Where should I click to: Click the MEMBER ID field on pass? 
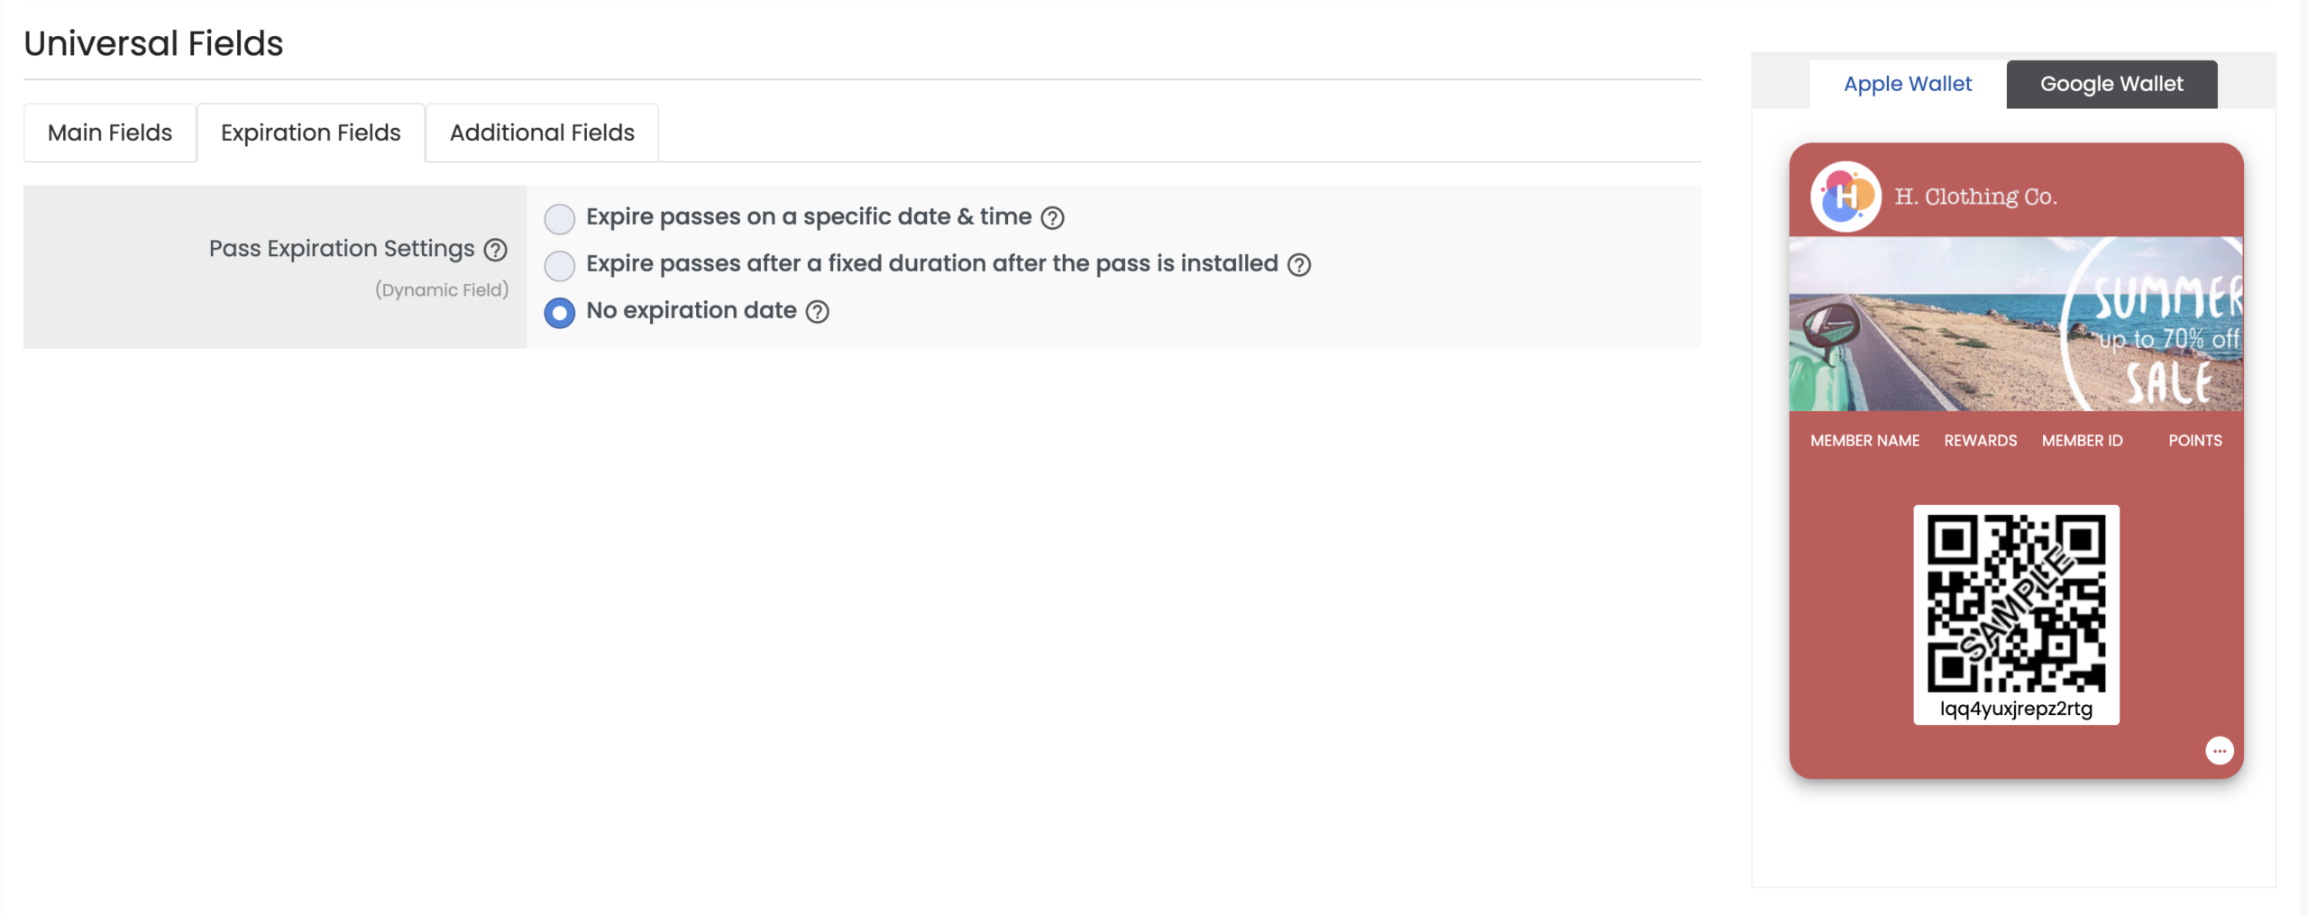(2082, 441)
